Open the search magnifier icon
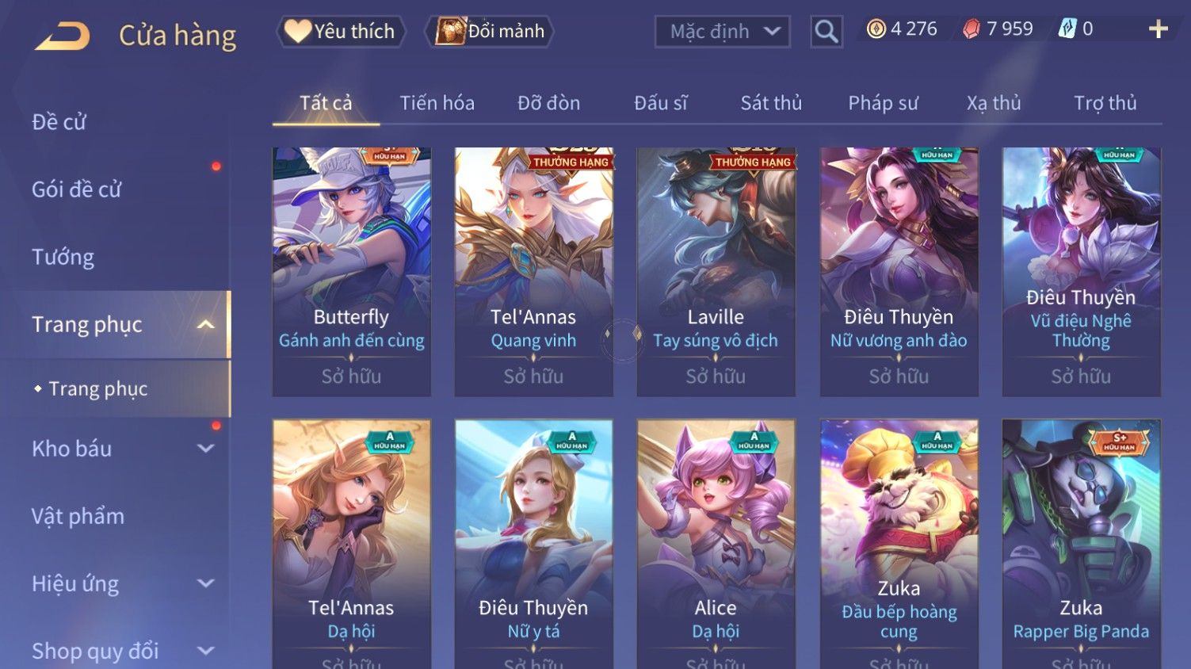The height and width of the screenshot is (669, 1191). tap(826, 32)
